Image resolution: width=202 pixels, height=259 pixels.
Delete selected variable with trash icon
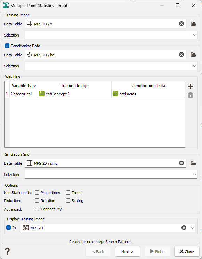pyautogui.click(x=191, y=95)
